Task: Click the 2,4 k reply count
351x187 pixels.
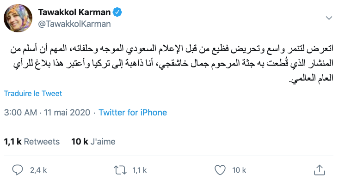Action: tap(38, 170)
